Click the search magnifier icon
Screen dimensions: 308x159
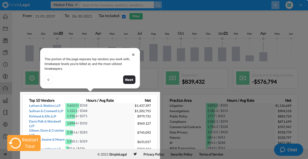158,5
